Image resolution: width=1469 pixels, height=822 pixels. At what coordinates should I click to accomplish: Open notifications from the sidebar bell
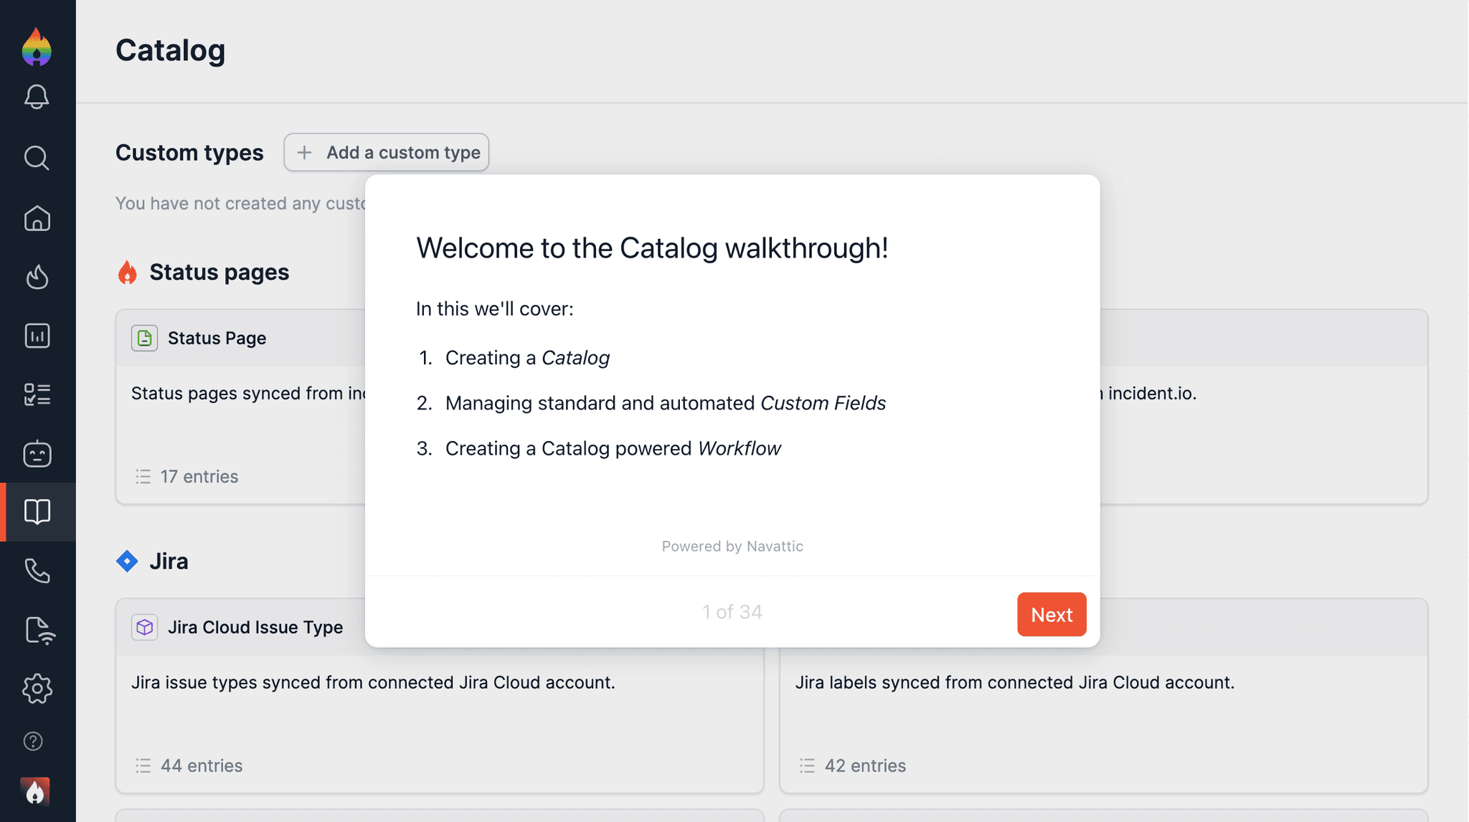[38, 97]
